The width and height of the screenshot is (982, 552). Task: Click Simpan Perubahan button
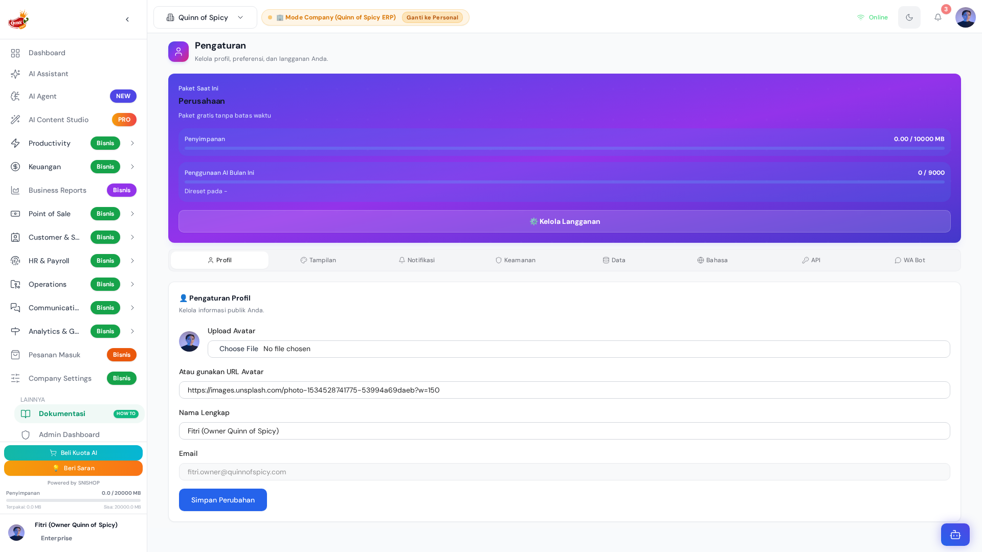[223, 500]
